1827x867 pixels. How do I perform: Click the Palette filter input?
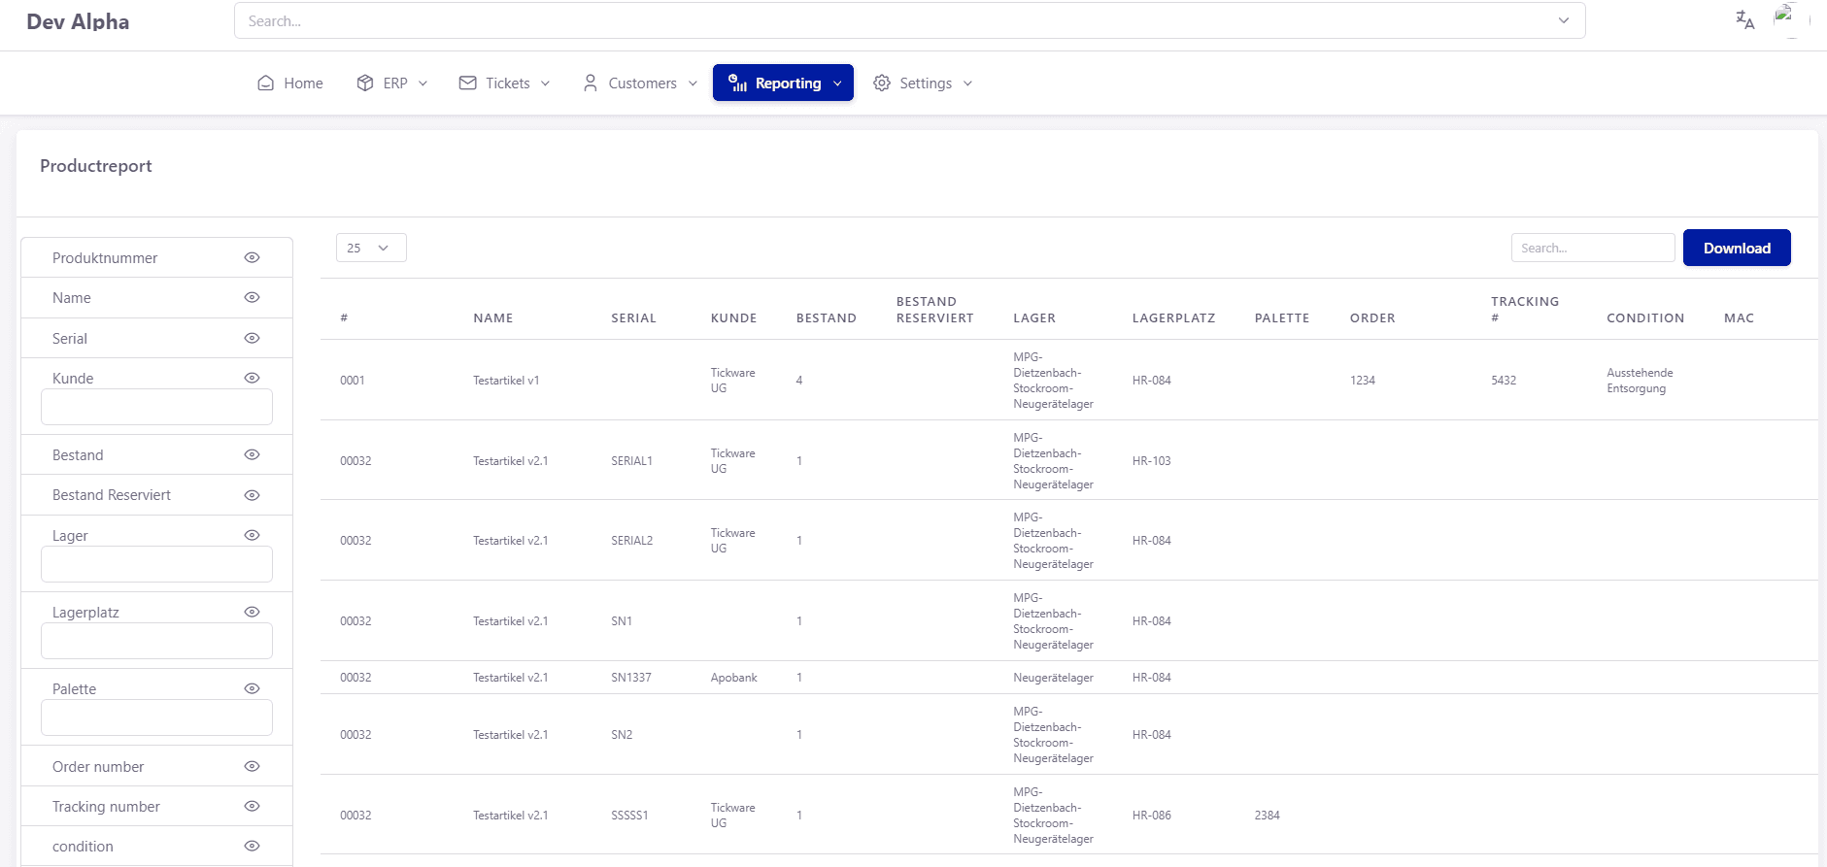pos(156,717)
